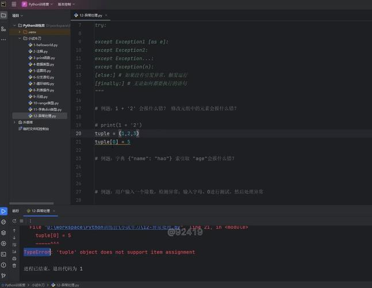Click the Run tool window play icon
Image resolution: width=372 pixels, height=288 pixels.
(x=3, y=211)
